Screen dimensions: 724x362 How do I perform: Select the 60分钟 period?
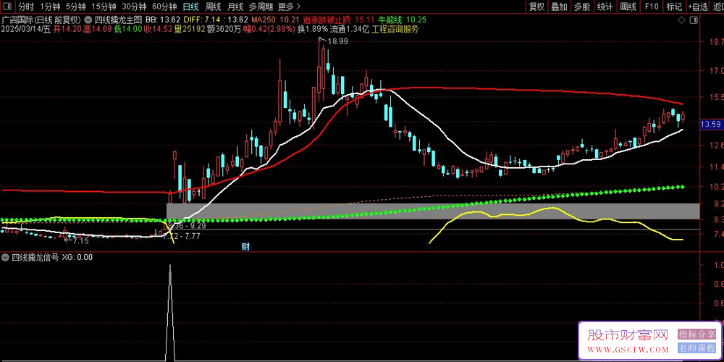click(x=164, y=7)
